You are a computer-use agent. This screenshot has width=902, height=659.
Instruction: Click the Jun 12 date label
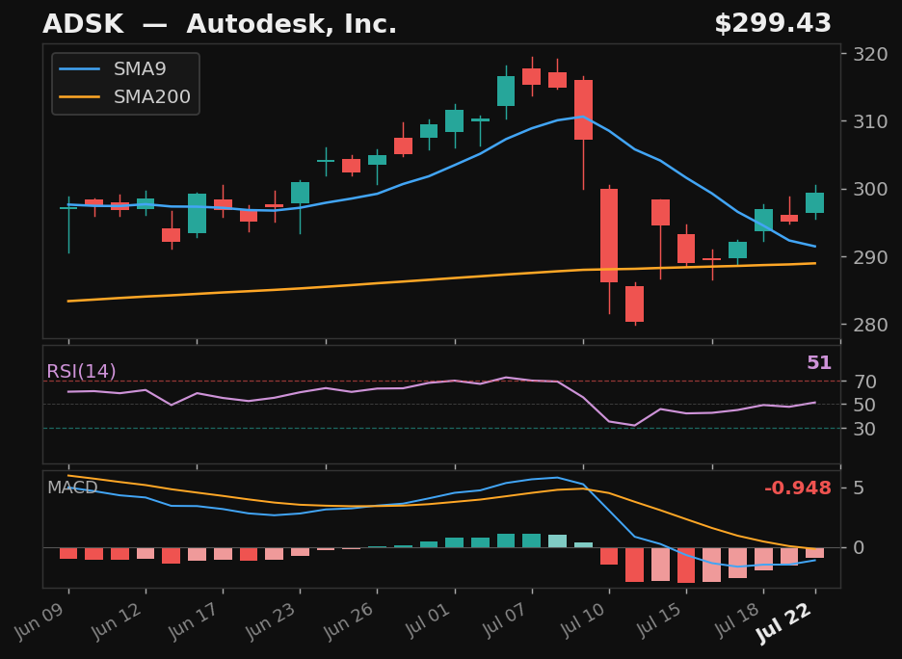point(118,621)
